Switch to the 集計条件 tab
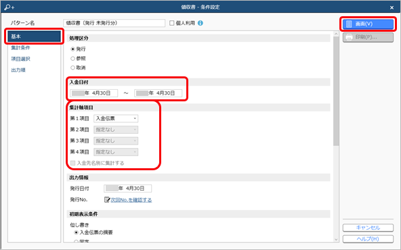This screenshot has height=250, width=401. click(x=21, y=48)
